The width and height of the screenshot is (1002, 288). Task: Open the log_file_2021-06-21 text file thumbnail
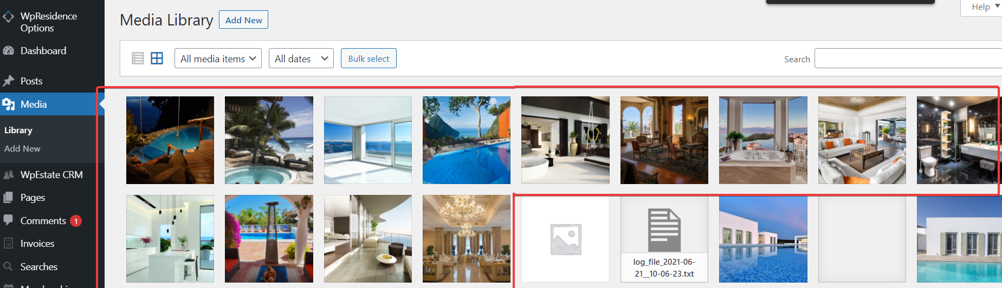(664, 239)
